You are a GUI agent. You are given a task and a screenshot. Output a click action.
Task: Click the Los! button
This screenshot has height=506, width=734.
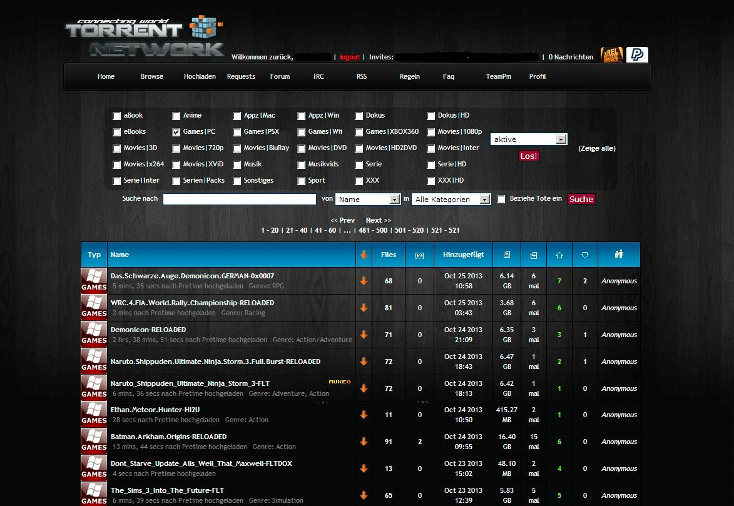tap(529, 156)
